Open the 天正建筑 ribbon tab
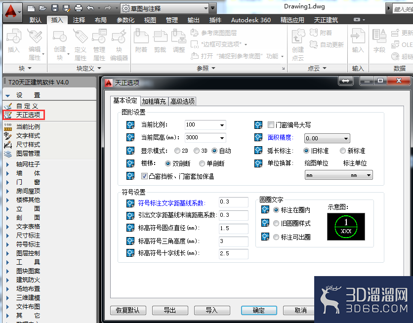 326,20
